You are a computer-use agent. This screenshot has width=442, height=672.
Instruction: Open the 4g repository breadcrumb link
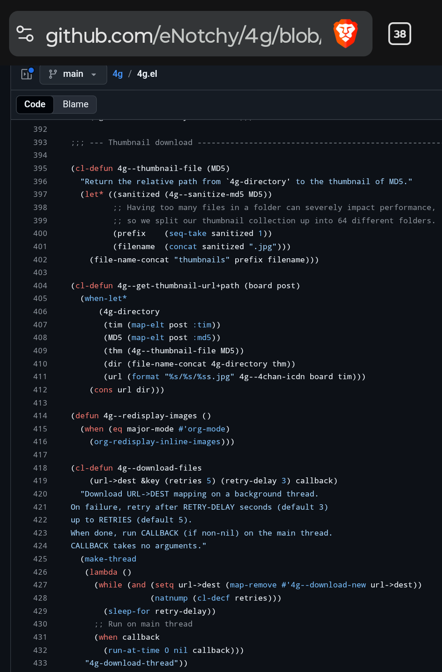(x=118, y=74)
